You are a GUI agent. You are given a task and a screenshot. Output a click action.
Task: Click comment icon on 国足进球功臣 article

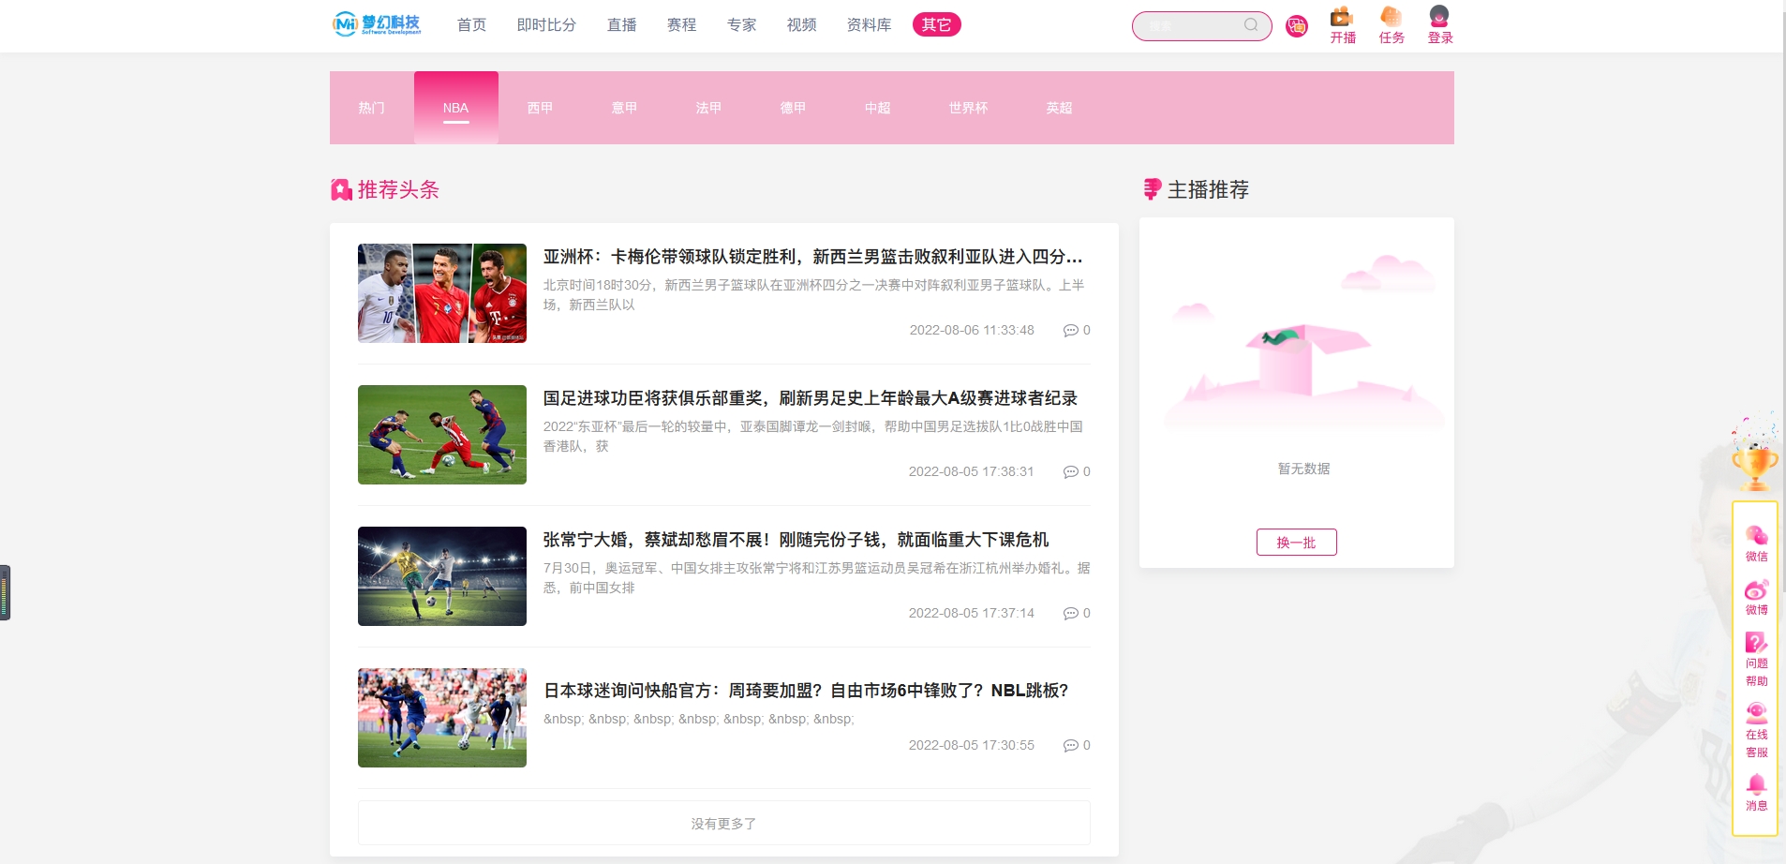(1070, 472)
